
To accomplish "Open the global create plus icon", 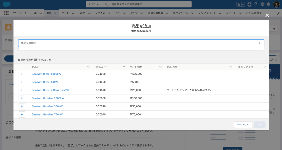I will point(250,4).
